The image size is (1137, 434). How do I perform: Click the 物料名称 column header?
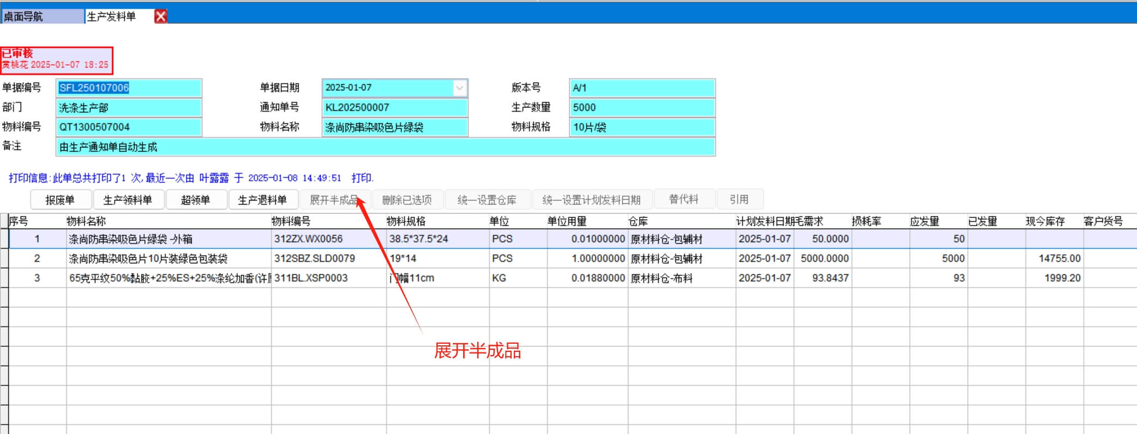pyautogui.click(x=86, y=221)
